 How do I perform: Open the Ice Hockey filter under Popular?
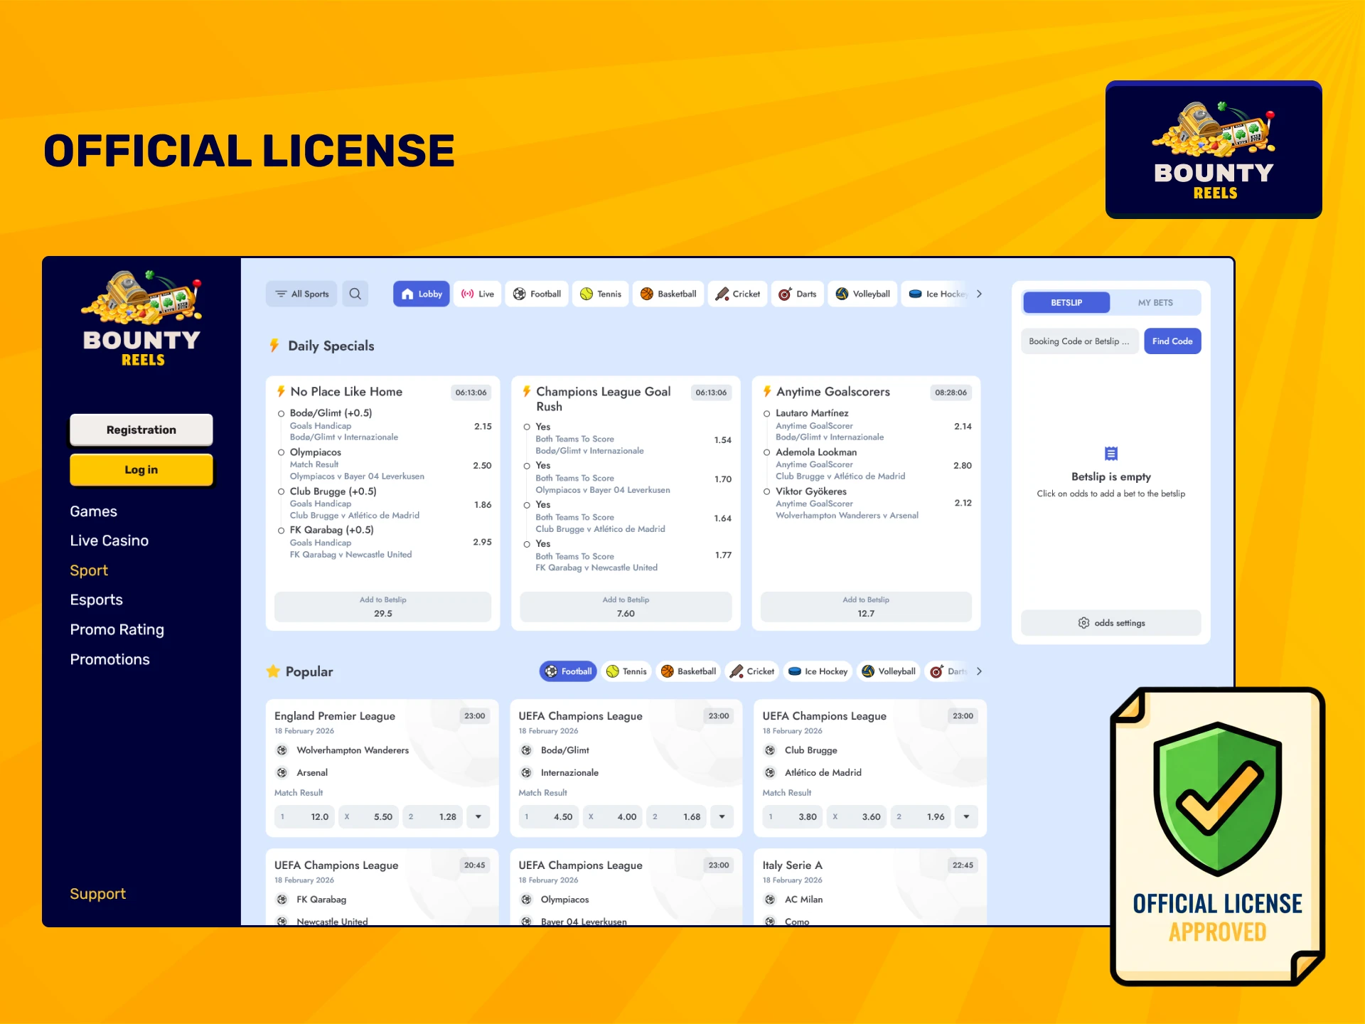click(x=816, y=671)
